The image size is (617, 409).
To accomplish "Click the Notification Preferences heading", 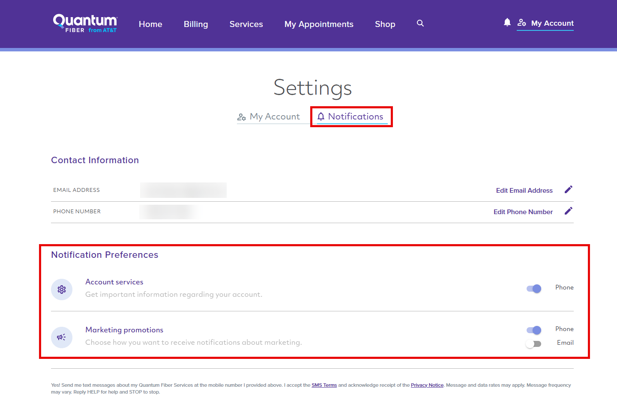I will tap(105, 255).
